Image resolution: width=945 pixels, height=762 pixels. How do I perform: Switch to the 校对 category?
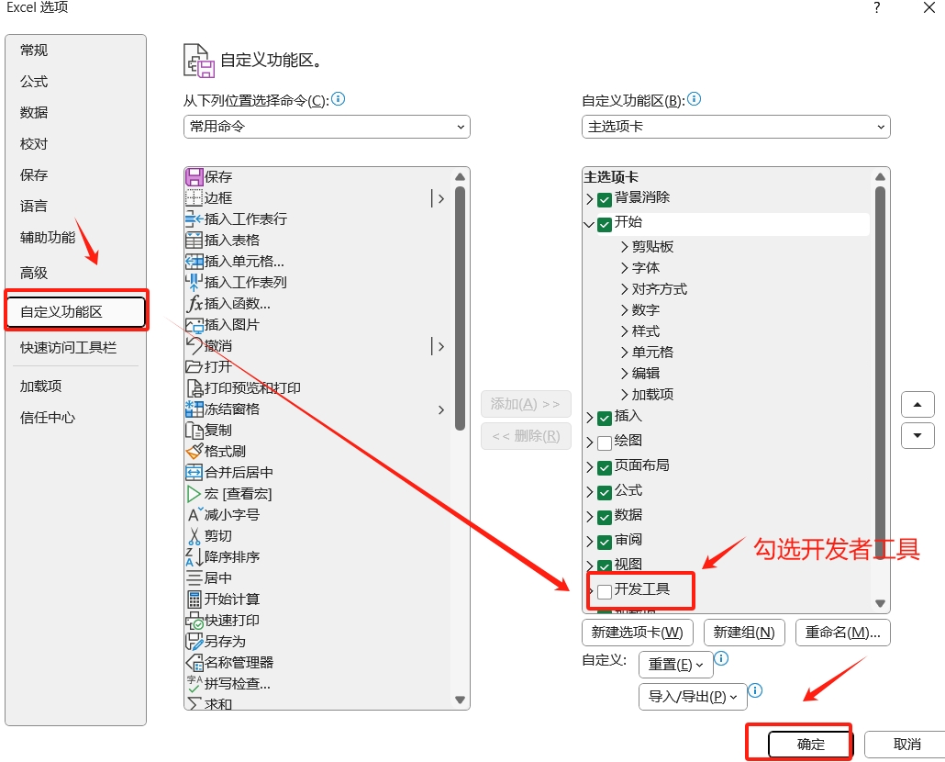pos(34,143)
